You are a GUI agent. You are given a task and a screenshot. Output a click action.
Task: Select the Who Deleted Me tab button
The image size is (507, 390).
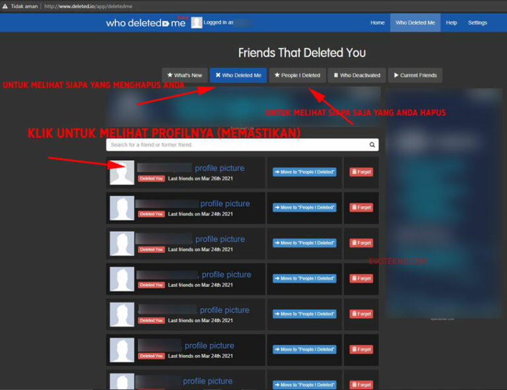point(238,75)
